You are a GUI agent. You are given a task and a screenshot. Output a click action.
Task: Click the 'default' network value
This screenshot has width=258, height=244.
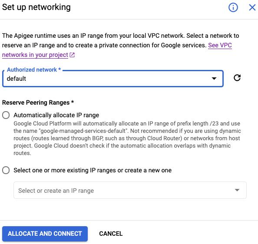point(17,79)
